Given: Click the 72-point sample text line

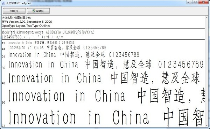Looking at the screenshot, I should pos(107,117).
